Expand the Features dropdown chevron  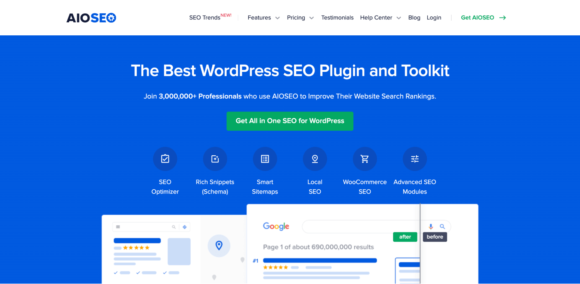pyautogui.click(x=277, y=18)
